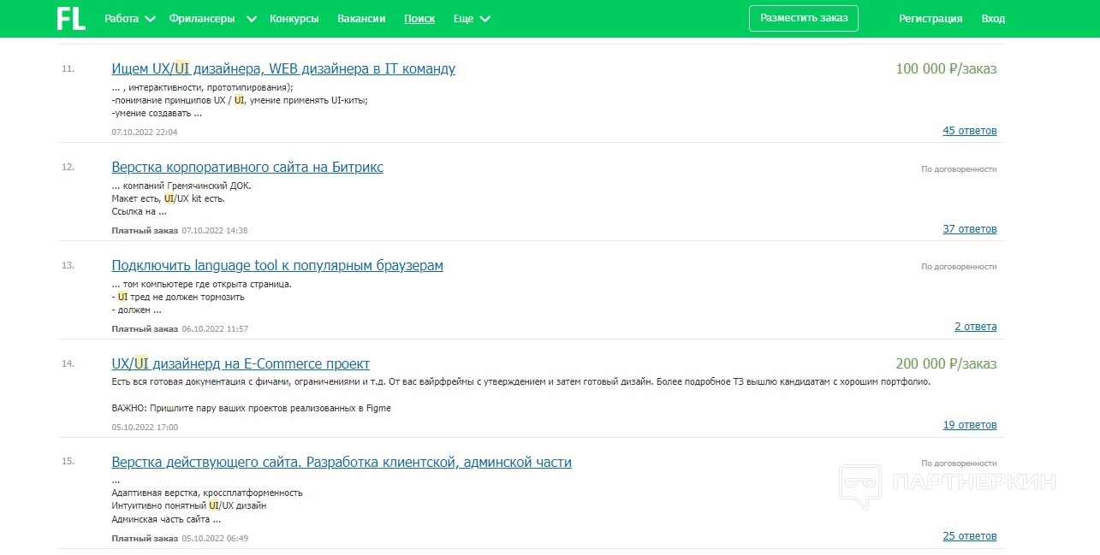Click the Регистрация link
This screenshot has height=555, width=1100.
pyautogui.click(x=930, y=19)
